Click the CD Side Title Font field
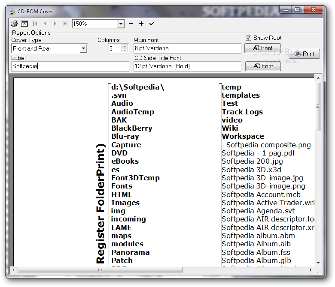335x287 pixels. point(187,66)
